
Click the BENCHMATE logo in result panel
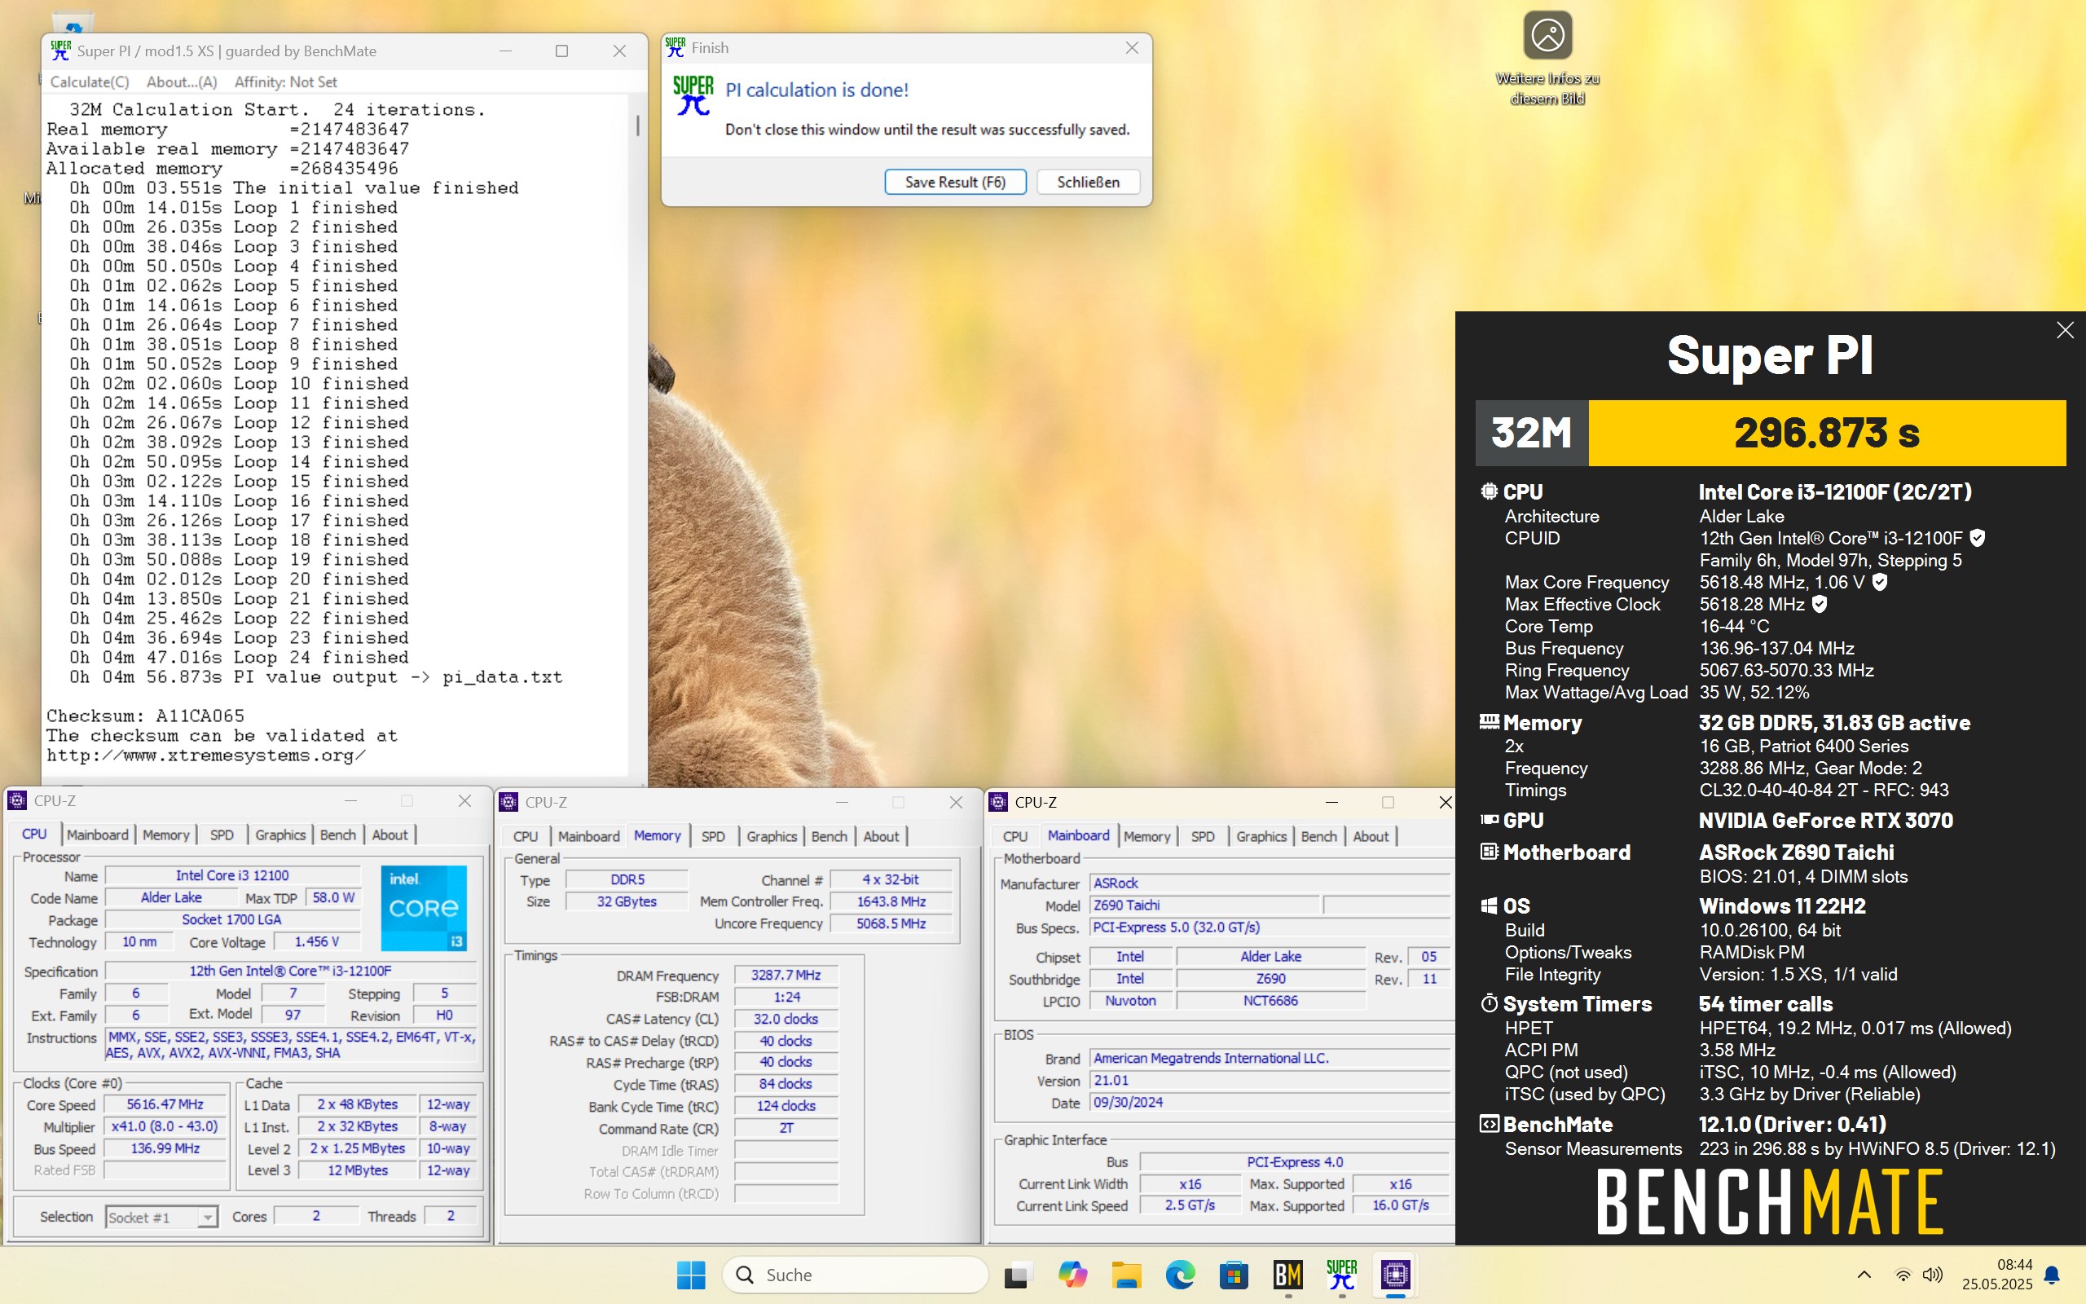pos(1770,1201)
